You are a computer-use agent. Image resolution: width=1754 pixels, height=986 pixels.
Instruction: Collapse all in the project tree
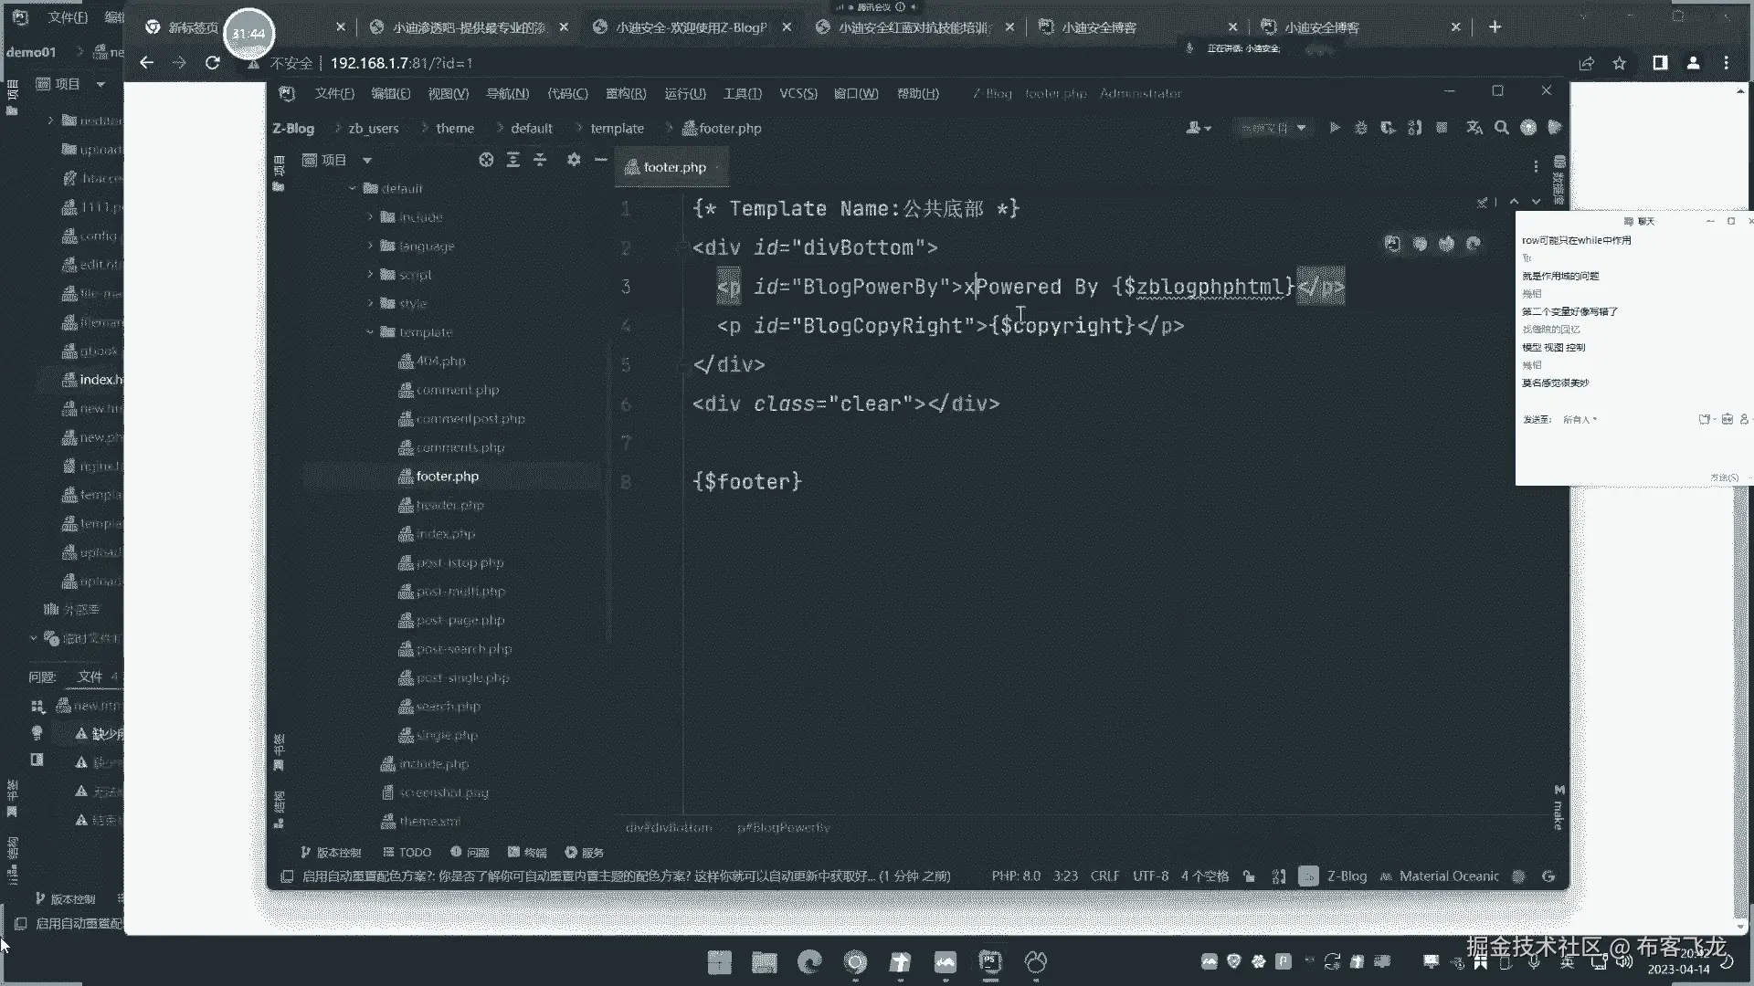[x=540, y=160]
